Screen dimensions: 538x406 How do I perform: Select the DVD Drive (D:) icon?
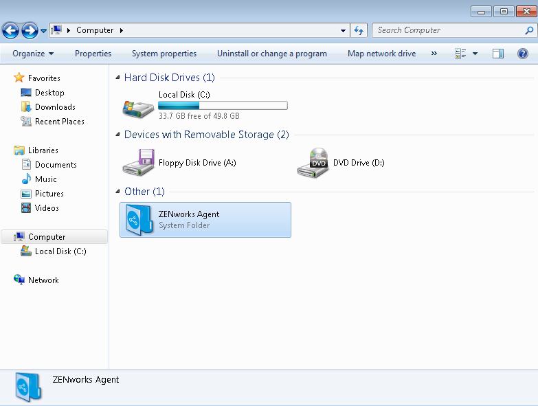313,163
